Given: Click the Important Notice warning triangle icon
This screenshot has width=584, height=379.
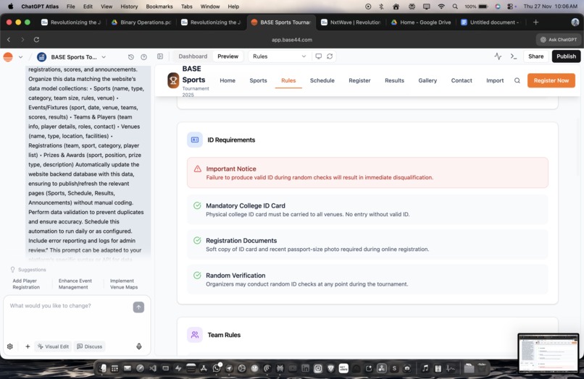Looking at the screenshot, I should coord(198,169).
